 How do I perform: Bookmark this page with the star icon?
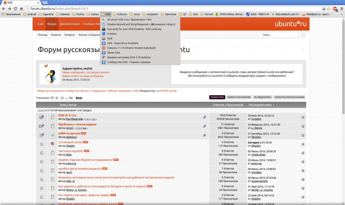328,9
